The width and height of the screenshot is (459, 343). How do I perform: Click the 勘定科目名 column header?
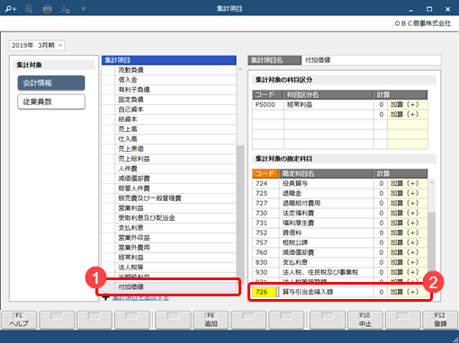(x=327, y=173)
